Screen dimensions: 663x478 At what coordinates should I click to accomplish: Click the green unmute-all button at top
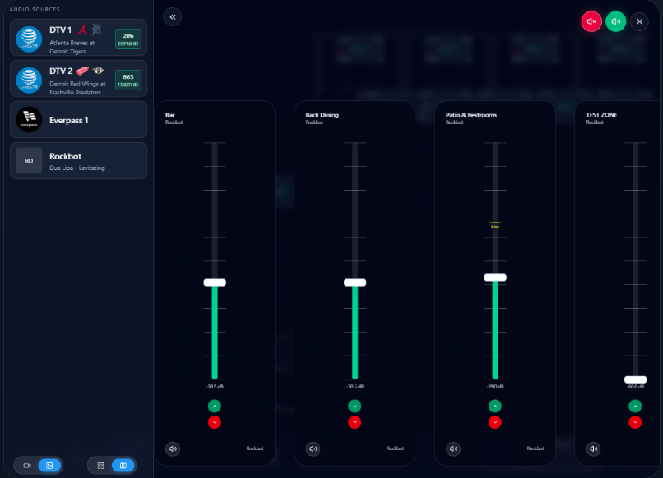615,21
